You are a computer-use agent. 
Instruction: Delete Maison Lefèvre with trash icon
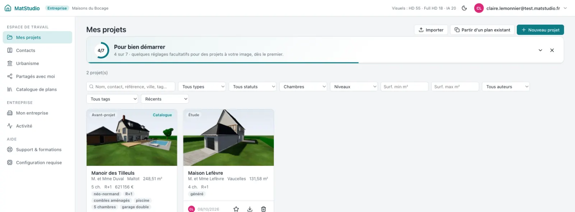tap(263, 209)
